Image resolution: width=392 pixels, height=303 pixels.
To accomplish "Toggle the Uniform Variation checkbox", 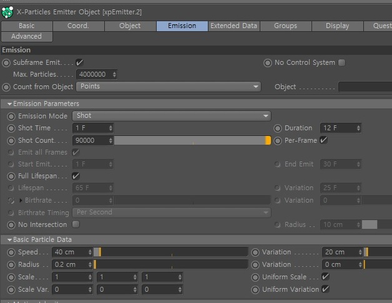I will click(325, 289).
